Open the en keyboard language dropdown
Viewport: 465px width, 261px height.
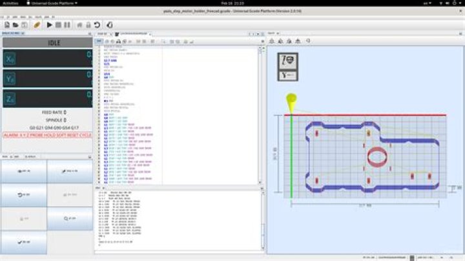pyautogui.click(x=428, y=3)
